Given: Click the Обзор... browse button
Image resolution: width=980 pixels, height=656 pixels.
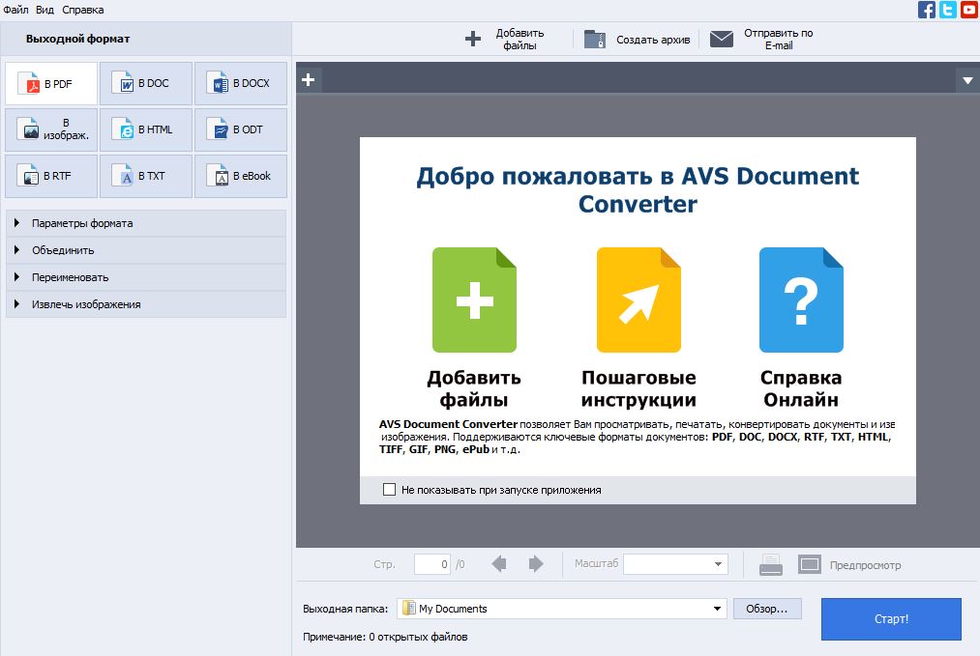Looking at the screenshot, I should tap(766, 609).
